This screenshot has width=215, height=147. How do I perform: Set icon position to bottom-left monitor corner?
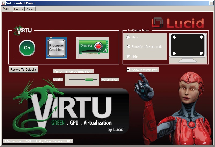174,53
